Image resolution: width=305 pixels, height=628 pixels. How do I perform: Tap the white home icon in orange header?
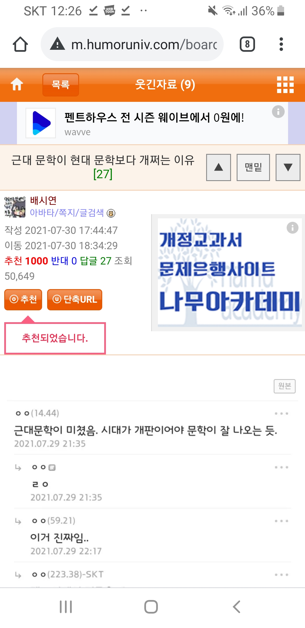17,84
